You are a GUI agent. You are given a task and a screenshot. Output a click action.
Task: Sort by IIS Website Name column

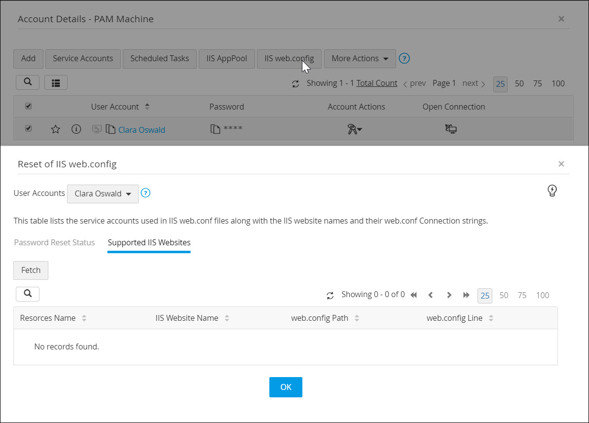coord(226,318)
